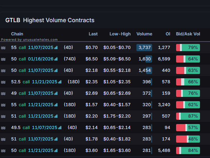Click the 6,599 open interest value

click(164, 59)
